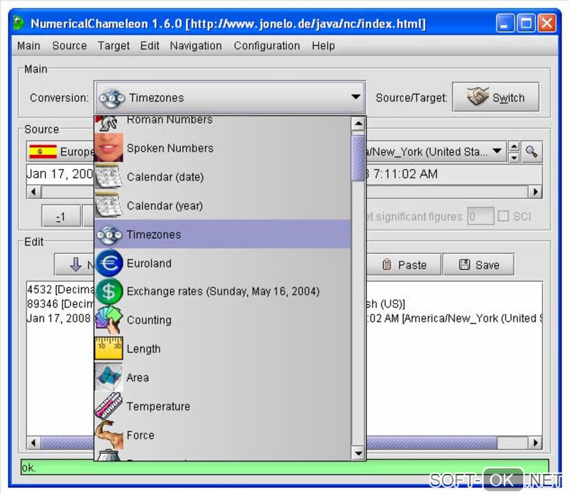Toggle the SCI checkbox
Viewport: 569px width, 494px height.
[x=503, y=216]
